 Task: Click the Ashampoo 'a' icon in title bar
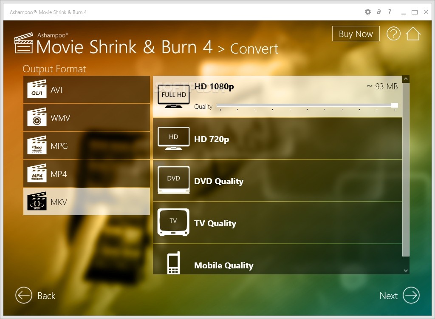click(379, 12)
